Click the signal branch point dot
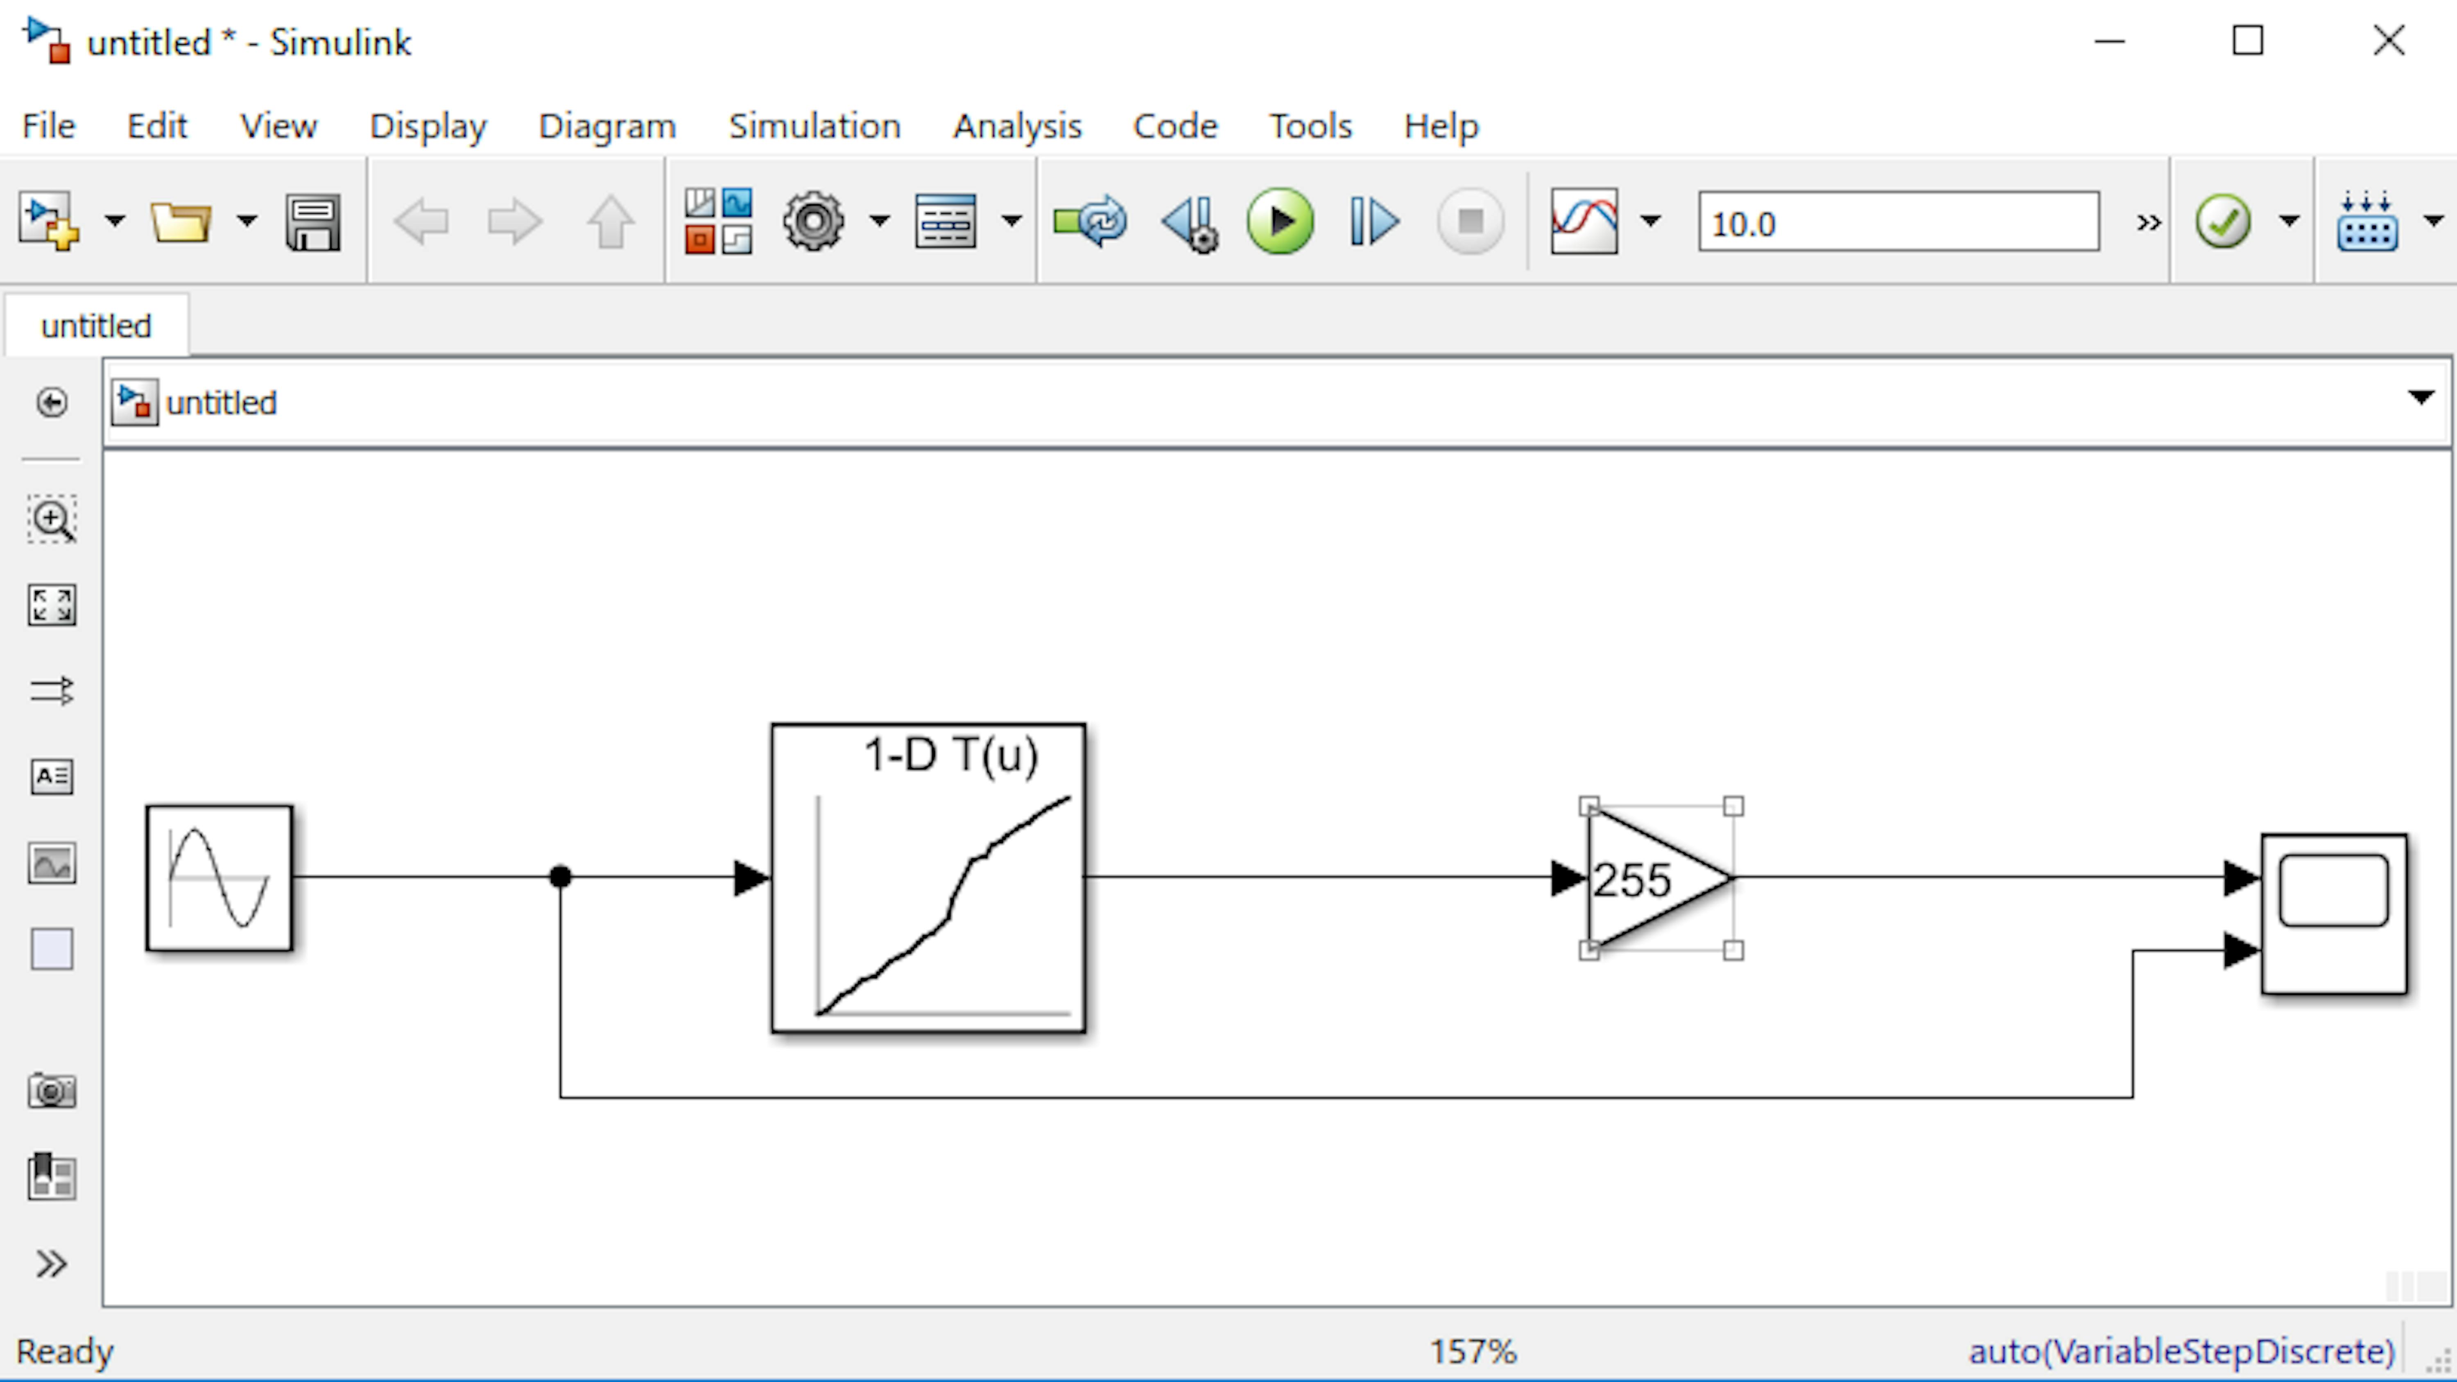 [561, 877]
